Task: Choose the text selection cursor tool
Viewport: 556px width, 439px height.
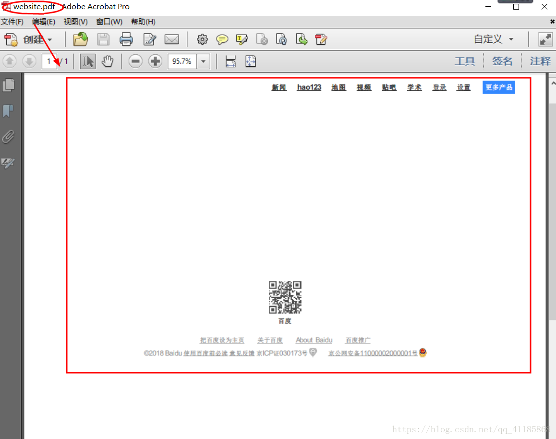Action: [87, 61]
